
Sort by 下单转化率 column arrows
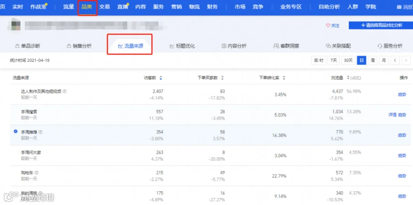click(x=284, y=78)
